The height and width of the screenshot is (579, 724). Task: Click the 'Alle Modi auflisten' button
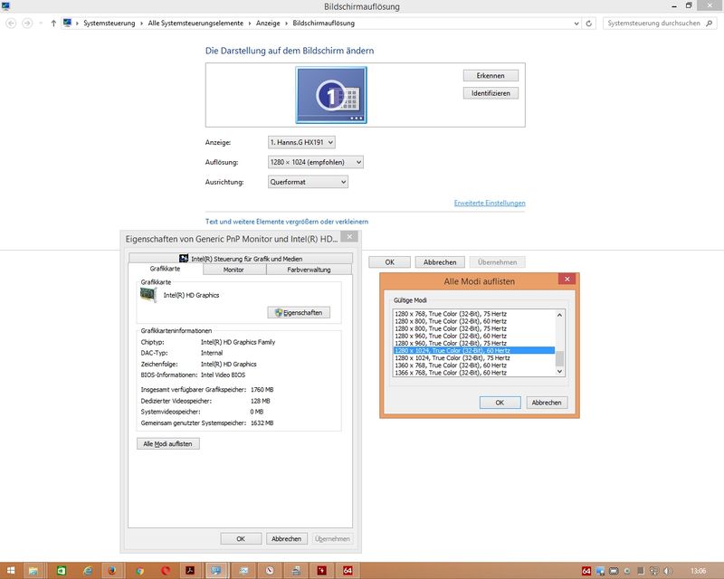[x=168, y=443]
